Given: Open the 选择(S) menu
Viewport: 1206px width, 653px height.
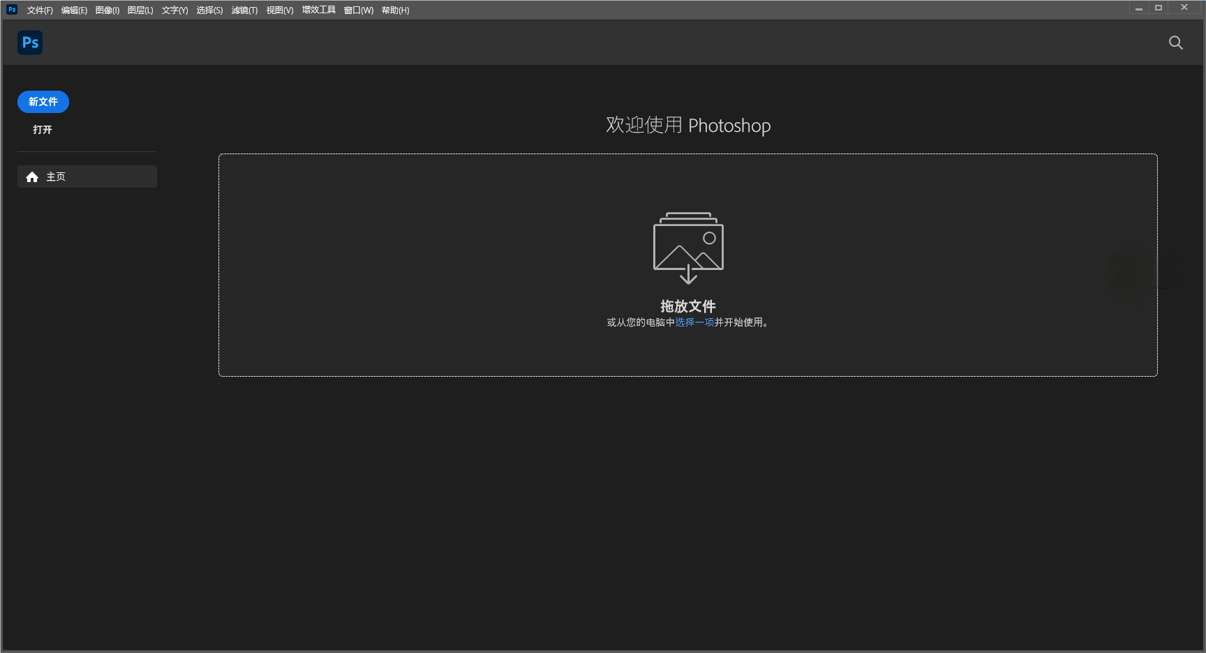Looking at the screenshot, I should coord(209,10).
